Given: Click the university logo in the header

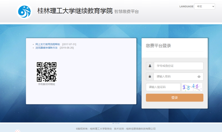Looking at the screenshot, I should pos(24,11).
